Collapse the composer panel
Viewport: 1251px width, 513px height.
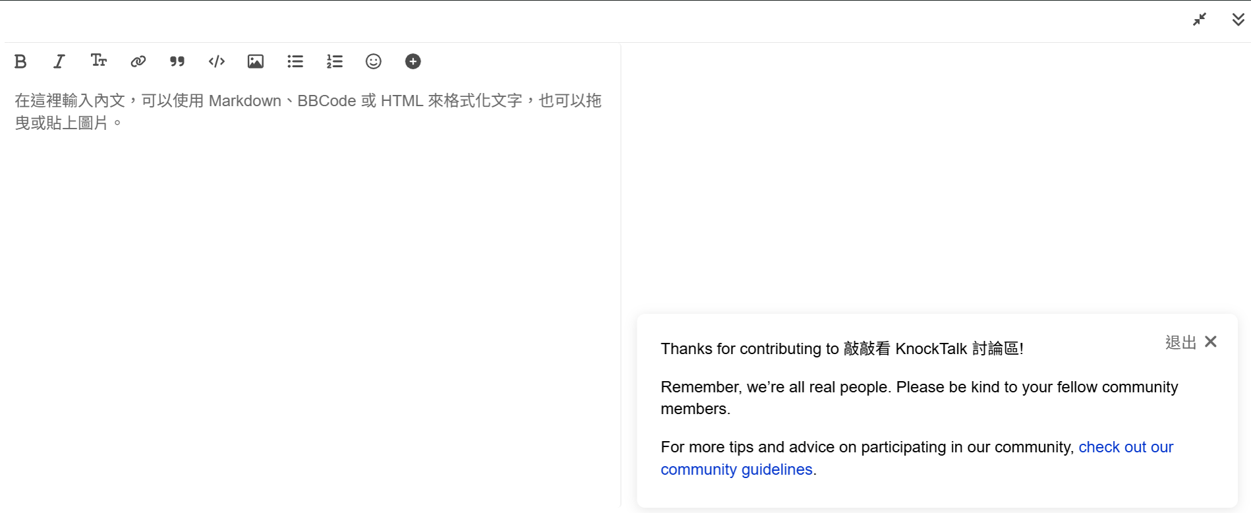click(1238, 20)
